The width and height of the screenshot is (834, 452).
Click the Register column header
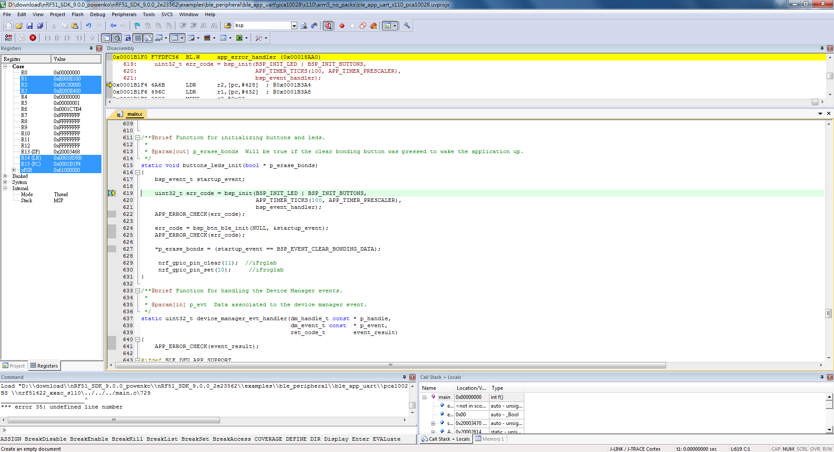(x=26, y=59)
